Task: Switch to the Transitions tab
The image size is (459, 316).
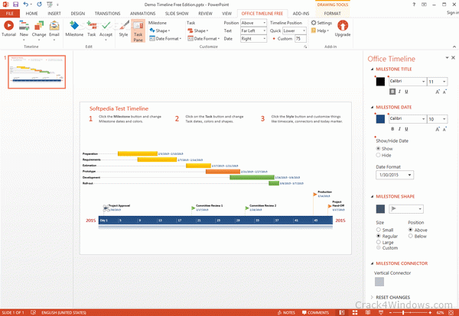Action: click(x=107, y=14)
